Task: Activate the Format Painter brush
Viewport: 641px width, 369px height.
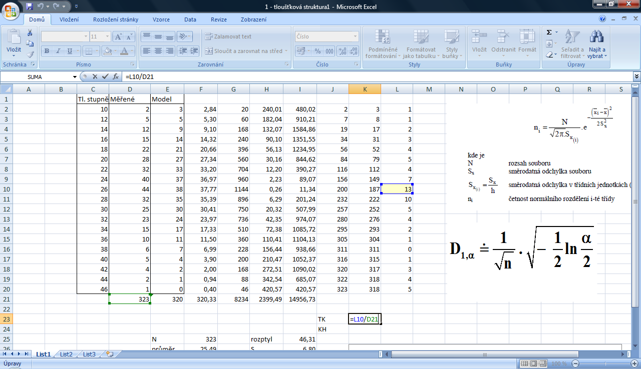Action: click(x=30, y=54)
